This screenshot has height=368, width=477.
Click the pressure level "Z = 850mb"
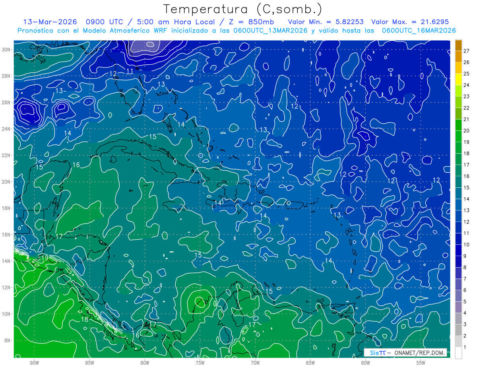click(x=252, y=22)
